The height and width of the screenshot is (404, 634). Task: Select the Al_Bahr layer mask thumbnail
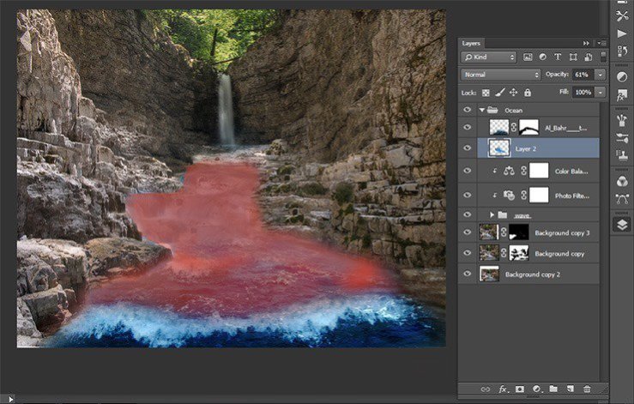pyautogui.click(x=528, y=128)
